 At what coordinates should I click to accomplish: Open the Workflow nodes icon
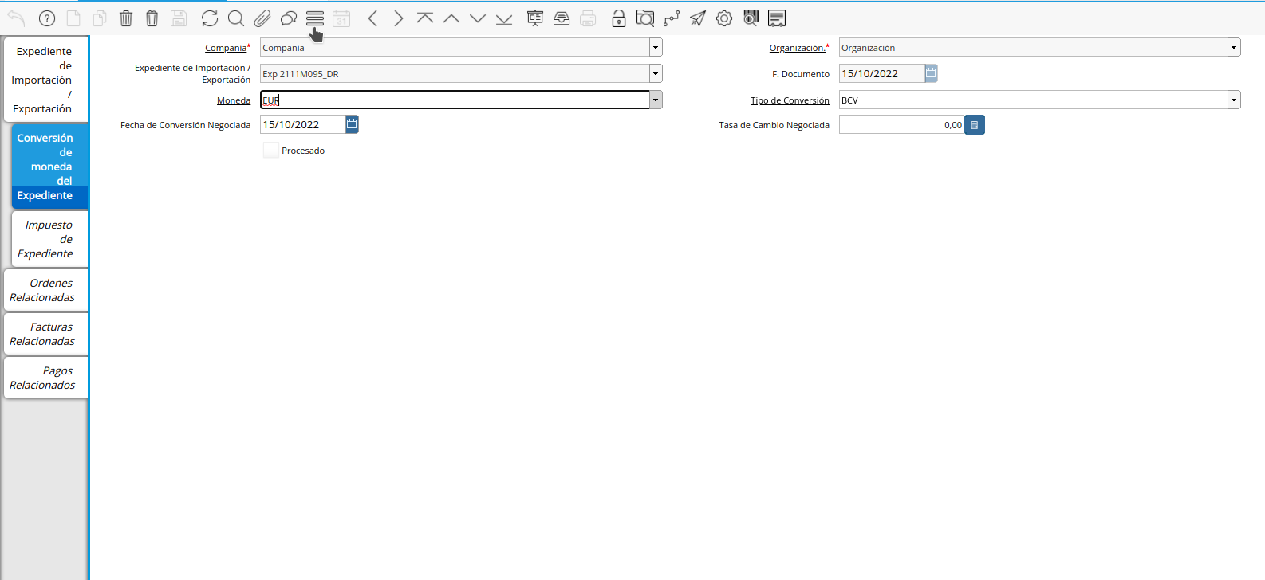(672, 18)
